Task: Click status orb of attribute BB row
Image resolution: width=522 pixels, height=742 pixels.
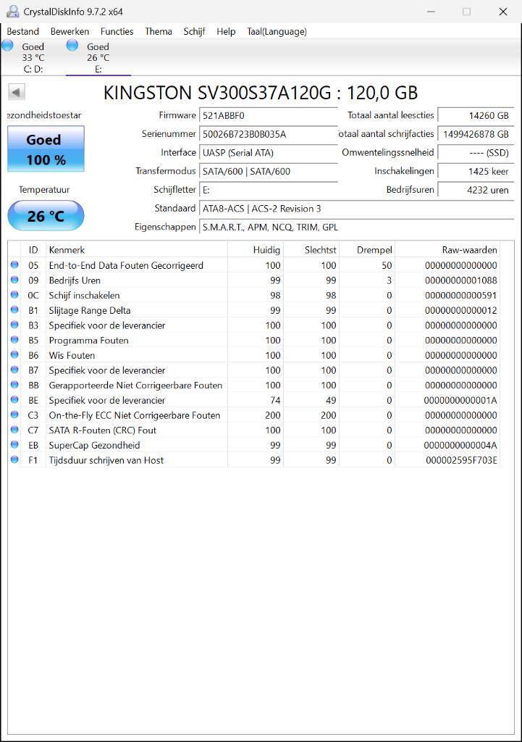Action: [x=14, y=385]
